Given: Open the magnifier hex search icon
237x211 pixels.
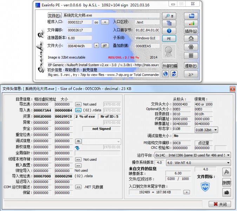Looking at the screenshot, I should [x=169, y=16].
